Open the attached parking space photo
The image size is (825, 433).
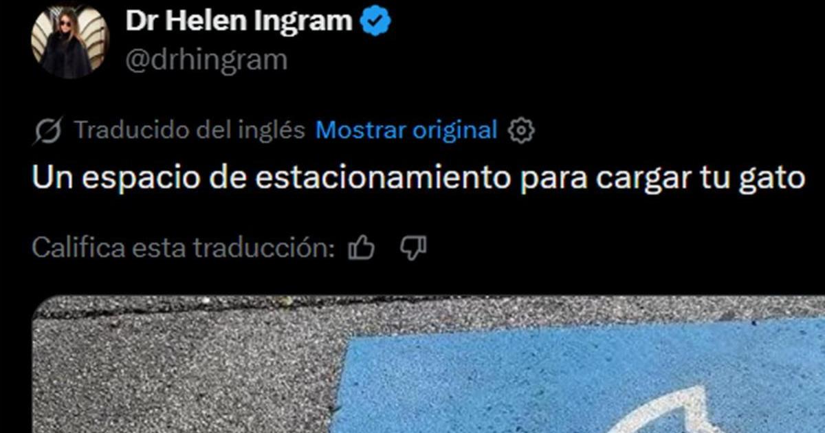point(428,364)
